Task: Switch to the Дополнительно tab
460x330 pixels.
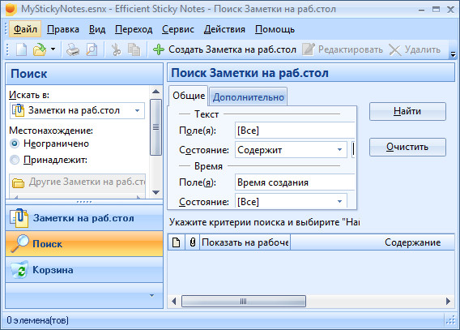Action: point(249,96)
